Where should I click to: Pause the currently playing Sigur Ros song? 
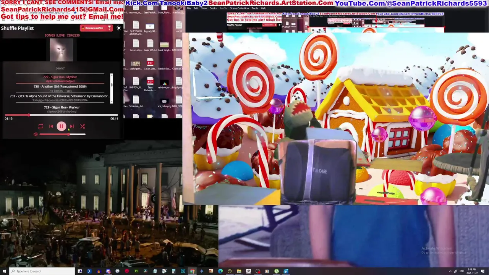[x=61, y=126]
